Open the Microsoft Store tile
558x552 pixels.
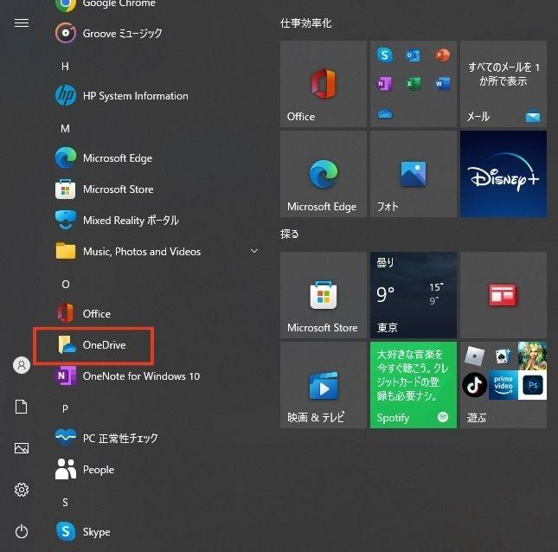click(x=324, y=295)
